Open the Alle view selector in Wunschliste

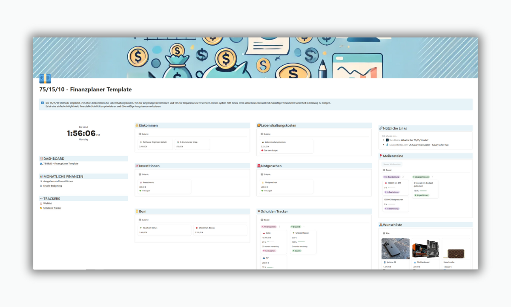tap(386, 233)
